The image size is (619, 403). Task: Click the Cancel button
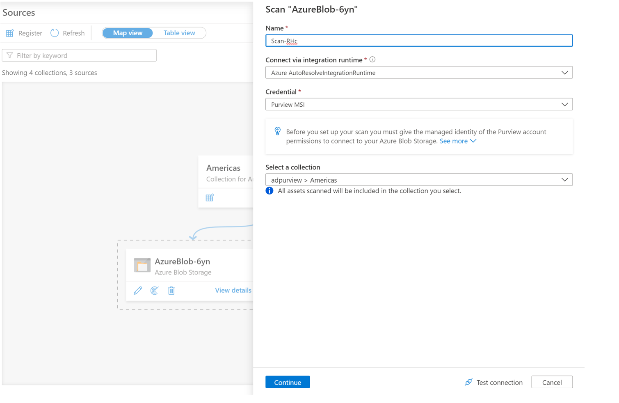pos(551,382)
